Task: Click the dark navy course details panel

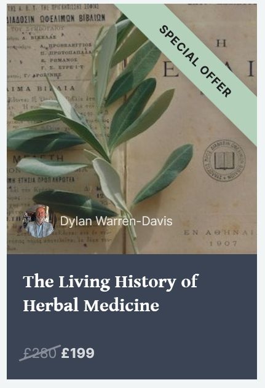Action: click(132, 317)
